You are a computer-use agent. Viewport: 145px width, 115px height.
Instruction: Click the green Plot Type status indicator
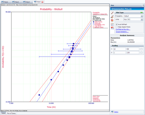pos(142,12)
